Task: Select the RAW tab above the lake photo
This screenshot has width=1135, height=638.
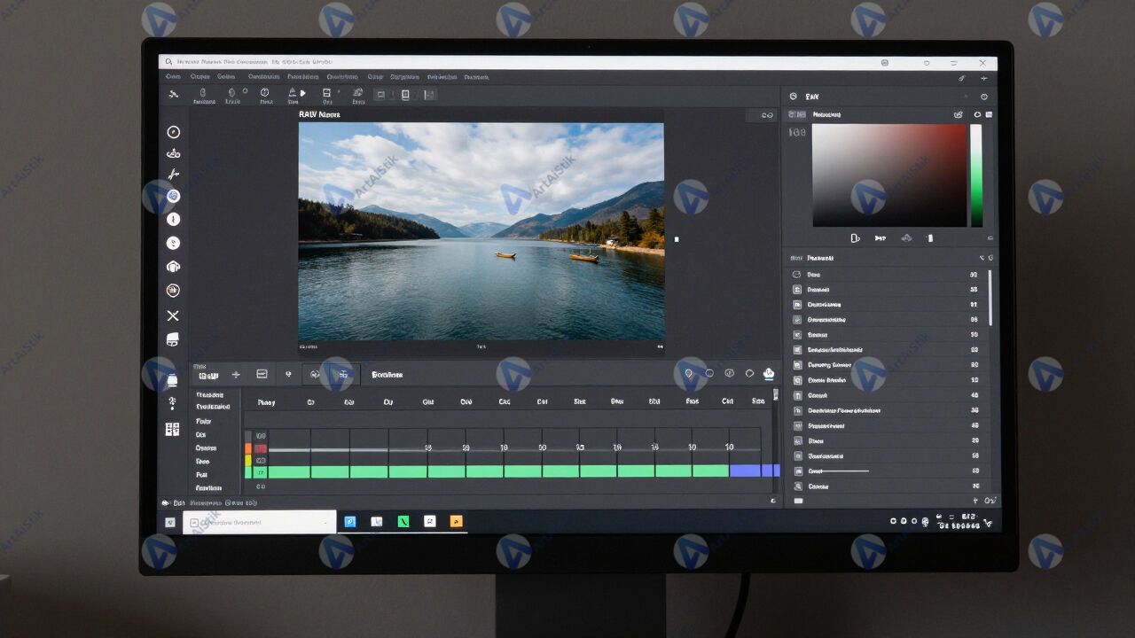Action: pos(318,114)
